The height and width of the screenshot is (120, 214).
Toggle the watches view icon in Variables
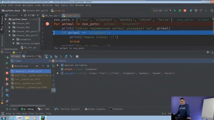[x=53, y=90]
